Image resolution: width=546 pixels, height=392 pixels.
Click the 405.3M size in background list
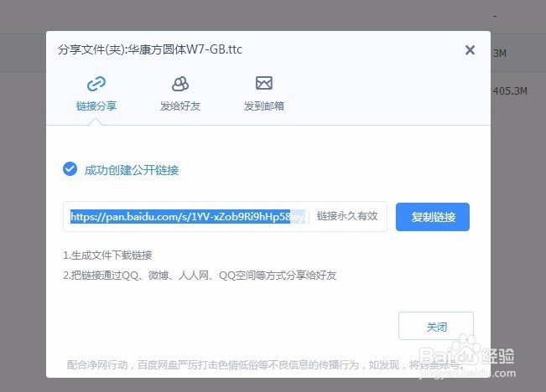tap(510, 91)
